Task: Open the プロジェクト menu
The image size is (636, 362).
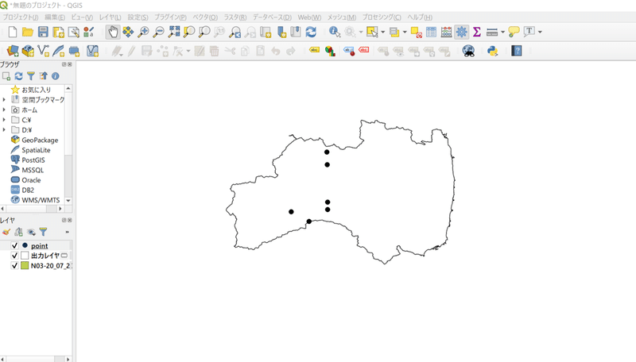Action: pyautogui.click(x=21, y=17)
